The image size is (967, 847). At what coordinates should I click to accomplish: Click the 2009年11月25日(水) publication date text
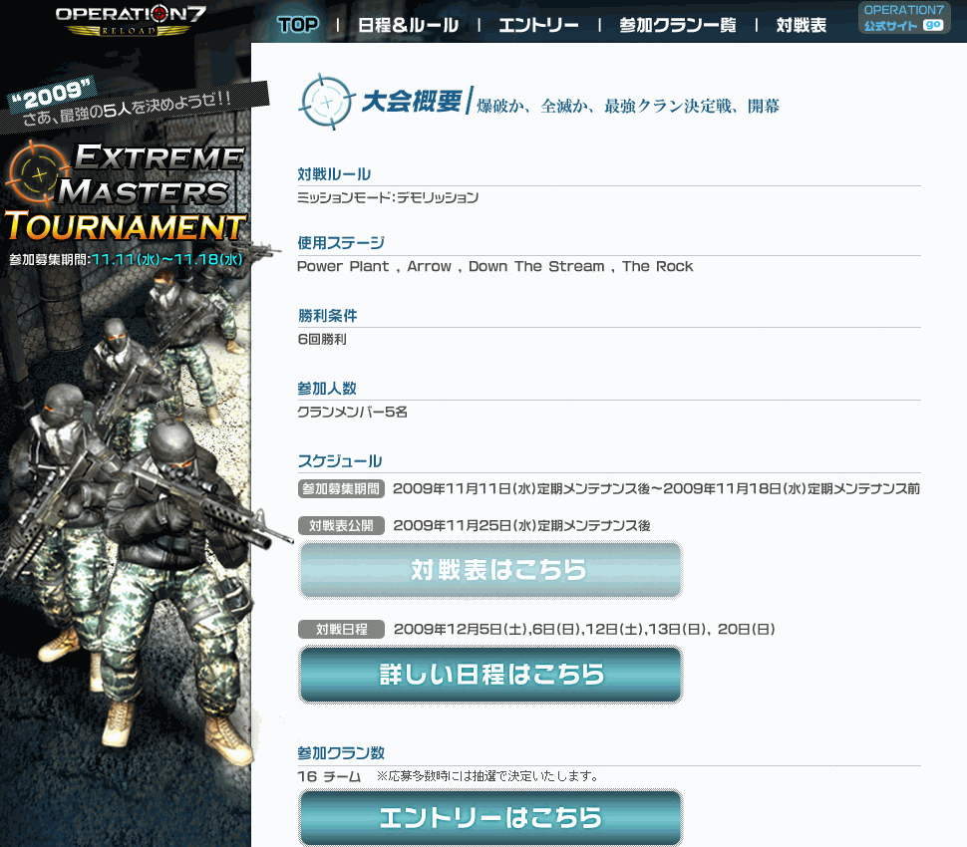coord(521,525)
